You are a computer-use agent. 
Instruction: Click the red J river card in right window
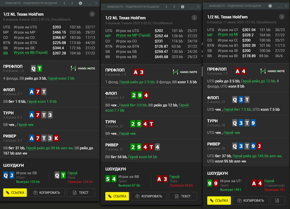pyautogui.click(x=259, y=146)
